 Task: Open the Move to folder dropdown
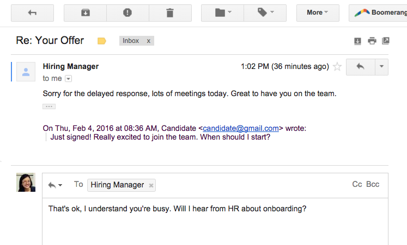coord(223,12)
